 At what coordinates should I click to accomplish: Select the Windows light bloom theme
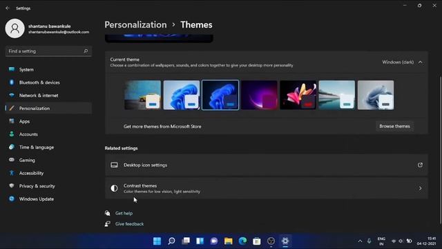coord(182,95)
